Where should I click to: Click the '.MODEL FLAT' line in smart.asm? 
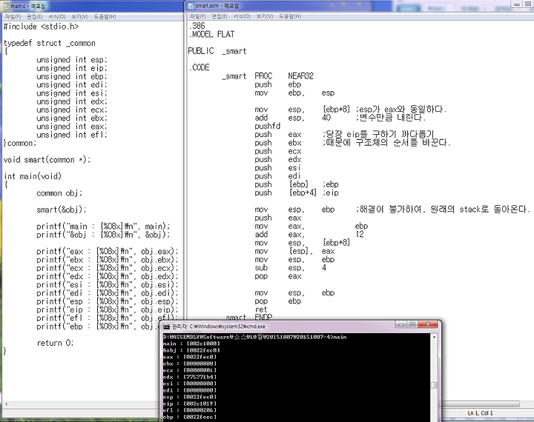(x=212, y=34)
